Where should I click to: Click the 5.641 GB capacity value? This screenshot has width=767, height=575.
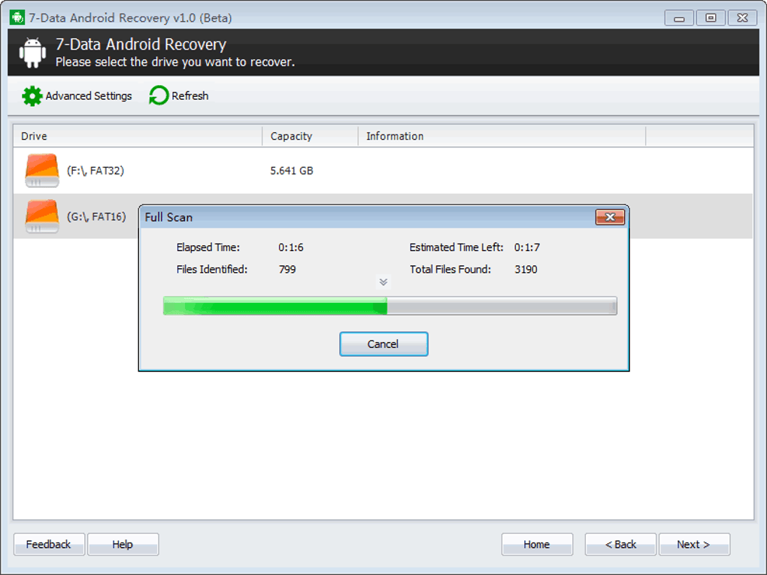[292, 171]
